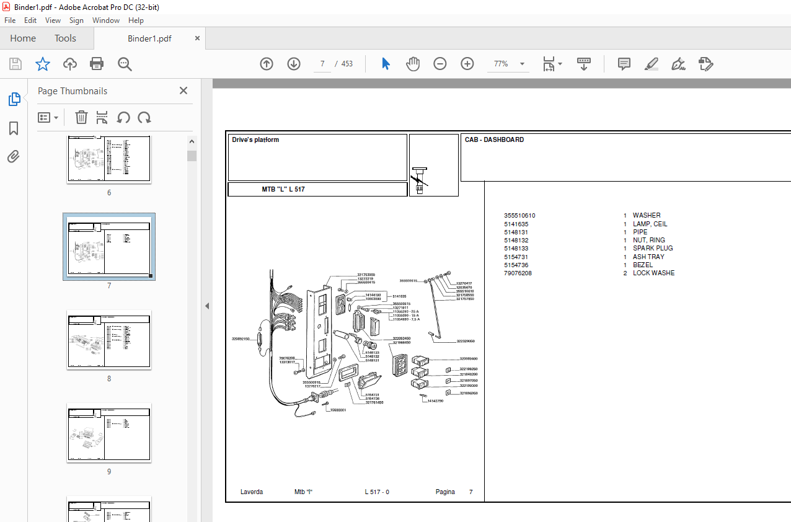Click thumbnails scrollbar up arrow

pyautogui.click(x=192, y=141)
